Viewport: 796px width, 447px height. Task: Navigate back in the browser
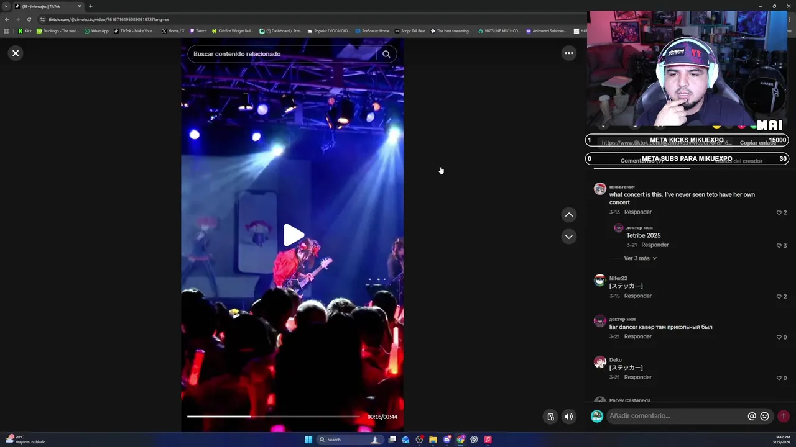point(7,19)
